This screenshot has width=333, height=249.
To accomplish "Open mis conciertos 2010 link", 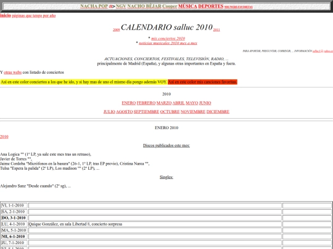I will tap(168, 38).
